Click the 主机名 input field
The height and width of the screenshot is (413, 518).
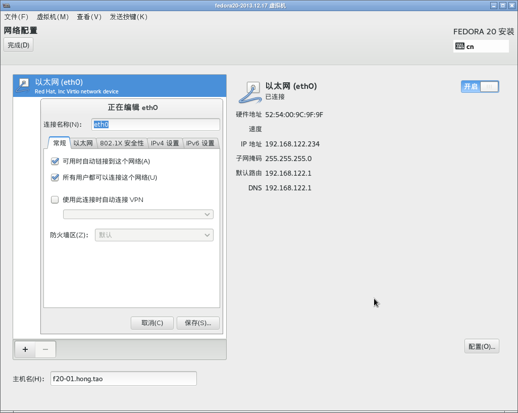point(124,379)
